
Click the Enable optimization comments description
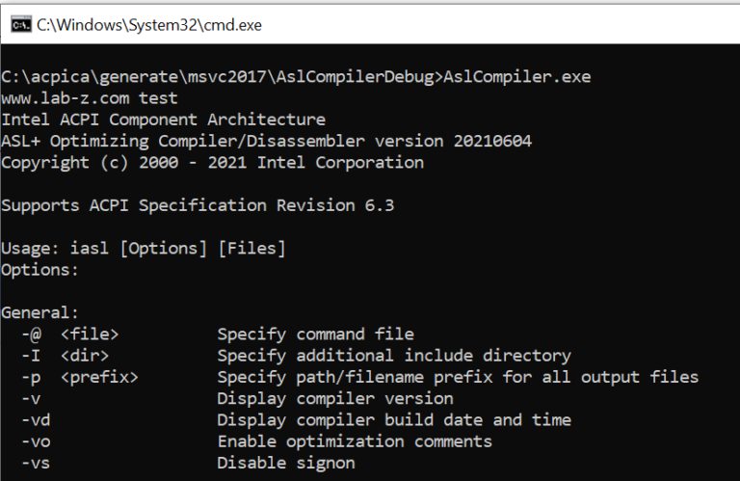coord(355,441)
